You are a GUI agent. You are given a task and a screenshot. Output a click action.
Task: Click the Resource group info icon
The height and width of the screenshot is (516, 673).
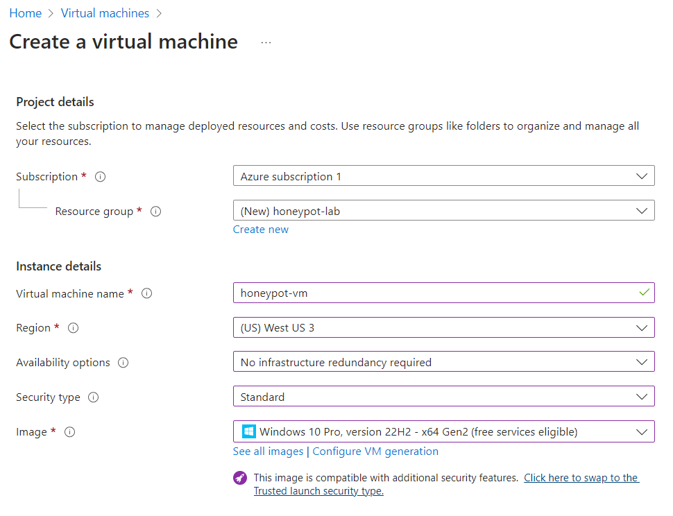click(155, 211)
